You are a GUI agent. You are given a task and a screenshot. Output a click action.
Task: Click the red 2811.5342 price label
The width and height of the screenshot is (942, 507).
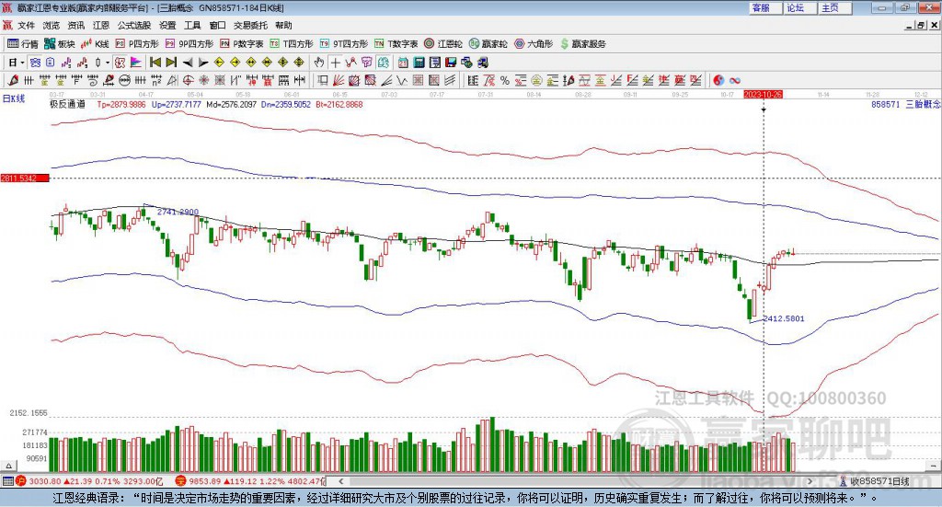(25, 179)
